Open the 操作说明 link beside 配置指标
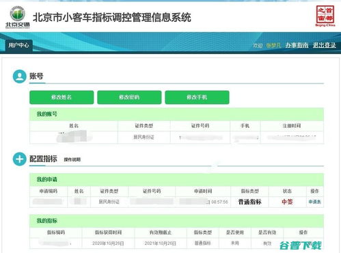Image resolution: width=341 pixels, height=253 pixels. 72,159
